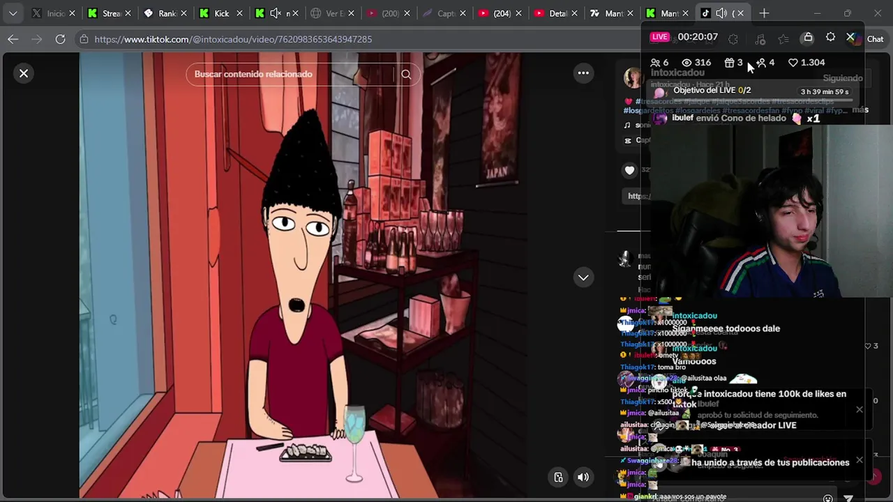
Task: Click the '3 h 39 min 59 s' timer
Action: pyautogui.click(x=825, y=91)
